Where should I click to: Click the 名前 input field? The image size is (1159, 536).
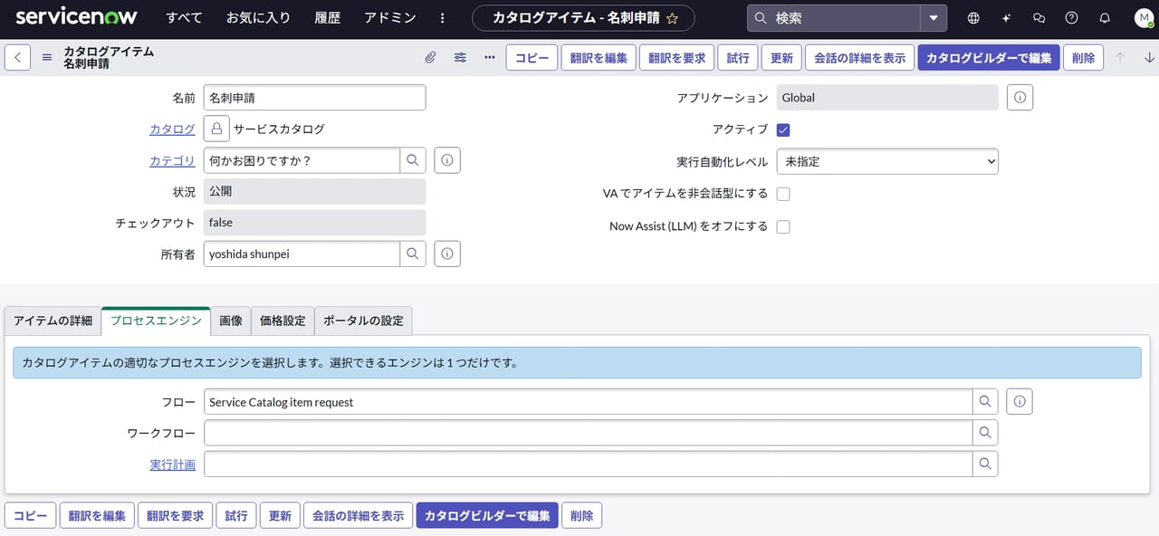314,98
